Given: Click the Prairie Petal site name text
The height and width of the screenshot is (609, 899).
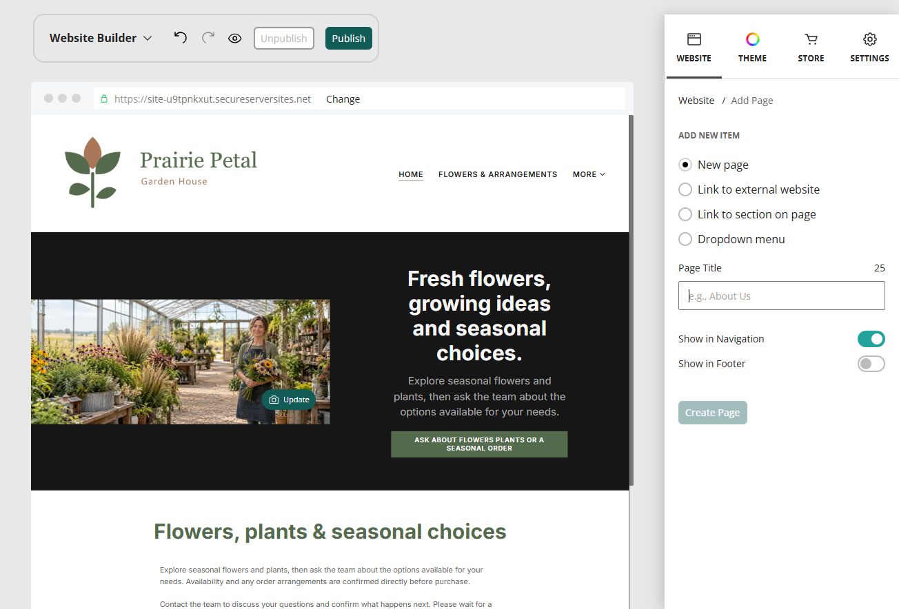Looking at the screenshot, I should [x=199, y=161].
